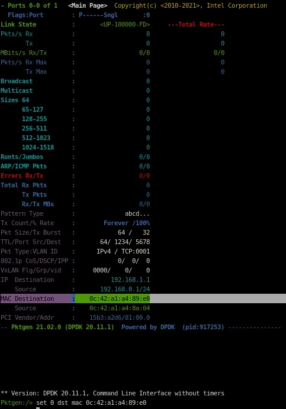Select source MAC 0c:42:a1:a4:8a:04

point(120,308)
